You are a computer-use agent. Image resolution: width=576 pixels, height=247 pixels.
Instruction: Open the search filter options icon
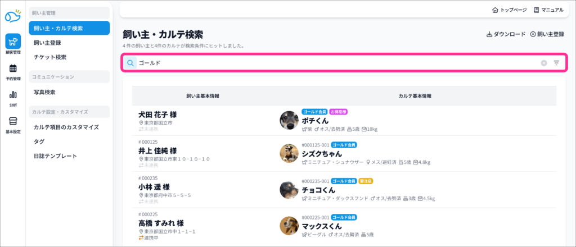(556, 63)
